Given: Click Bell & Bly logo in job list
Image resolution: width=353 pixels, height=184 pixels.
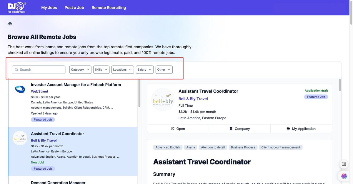Looking at the screenshot, I should click(x=20, y=138).
